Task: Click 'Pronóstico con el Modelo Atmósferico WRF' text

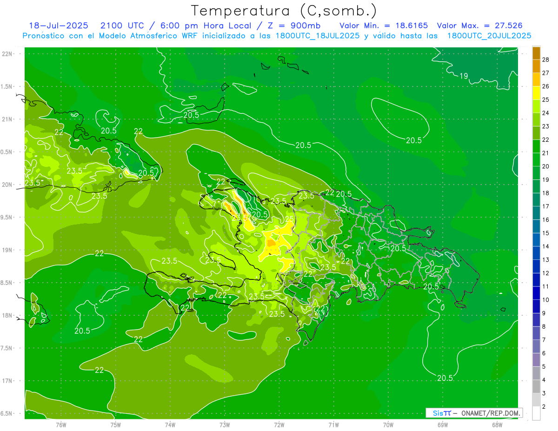Action: pos(111,36)
